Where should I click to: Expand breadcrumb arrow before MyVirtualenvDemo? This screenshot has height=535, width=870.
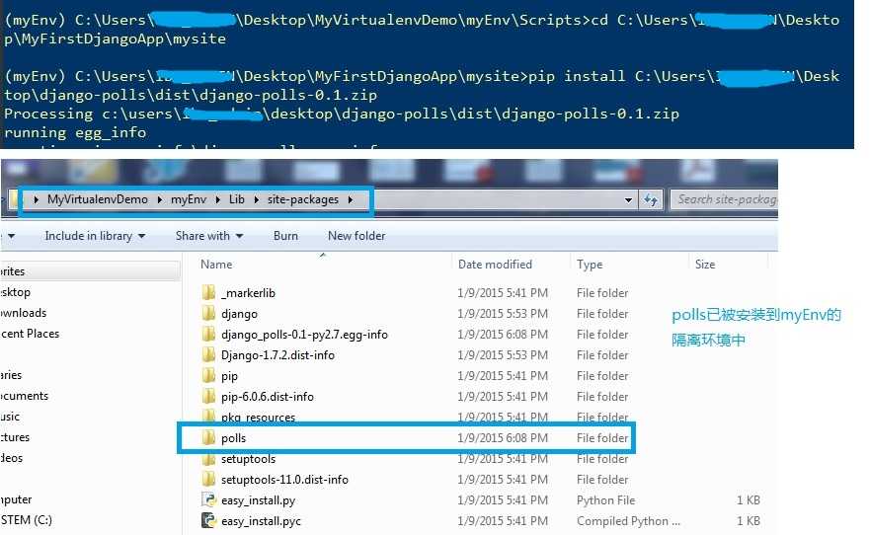click(x=37, y=199)
